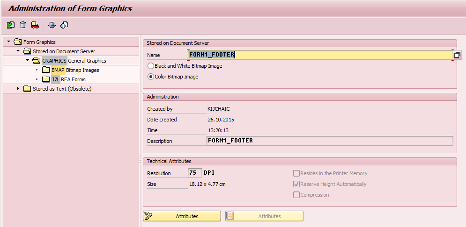466x227 pixels.
Task: Click the Stored on Document Server tree label
Action: coord(64,51)
